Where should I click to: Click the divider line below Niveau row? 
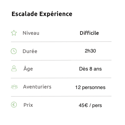coord(61,42)
